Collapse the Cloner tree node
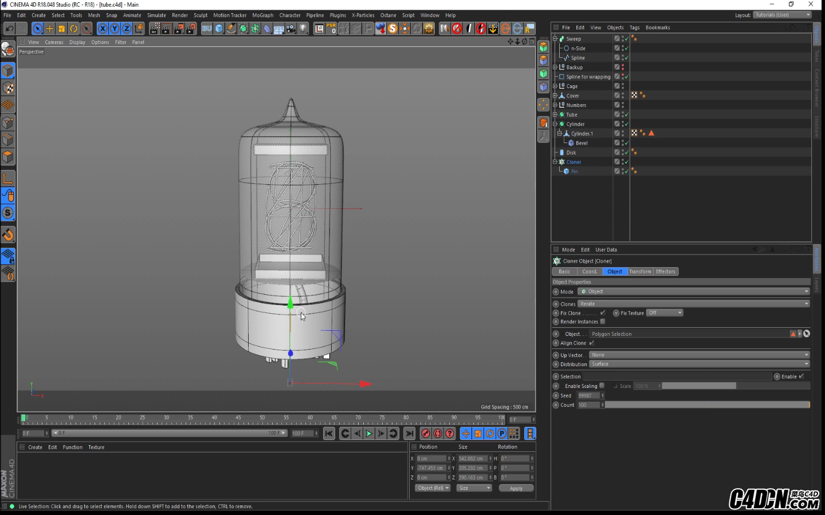 tap(555, 162)
